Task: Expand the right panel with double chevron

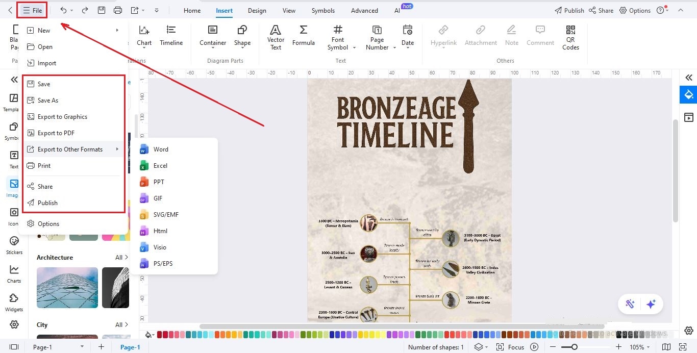Action: pyautogui.click(x=689, y=78)
